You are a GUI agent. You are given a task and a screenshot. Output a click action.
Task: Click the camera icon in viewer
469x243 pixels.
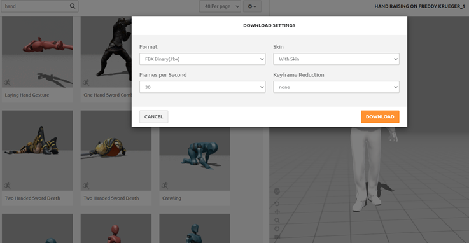point(277,237)
